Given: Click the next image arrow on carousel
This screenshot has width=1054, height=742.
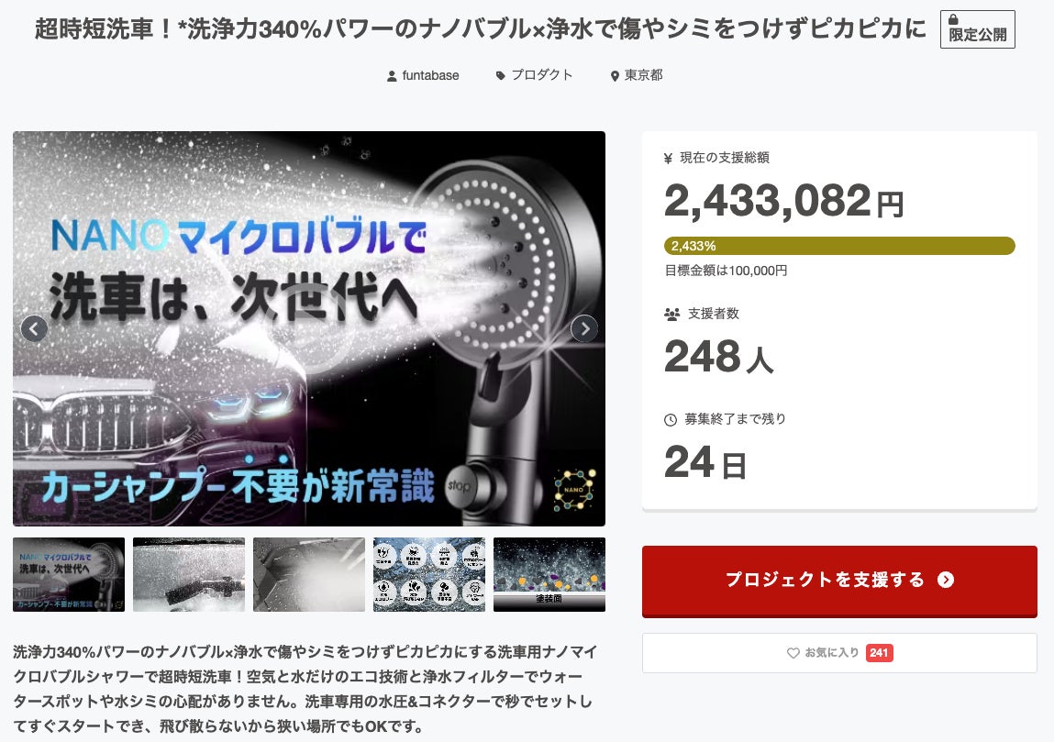Looking at the screenshot, I should point(584,328).
